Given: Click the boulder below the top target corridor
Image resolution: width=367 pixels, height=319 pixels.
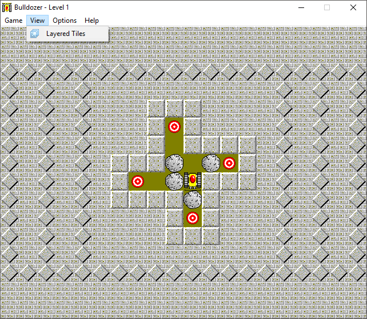Looking at the screenshot, I should coord(174,163).
